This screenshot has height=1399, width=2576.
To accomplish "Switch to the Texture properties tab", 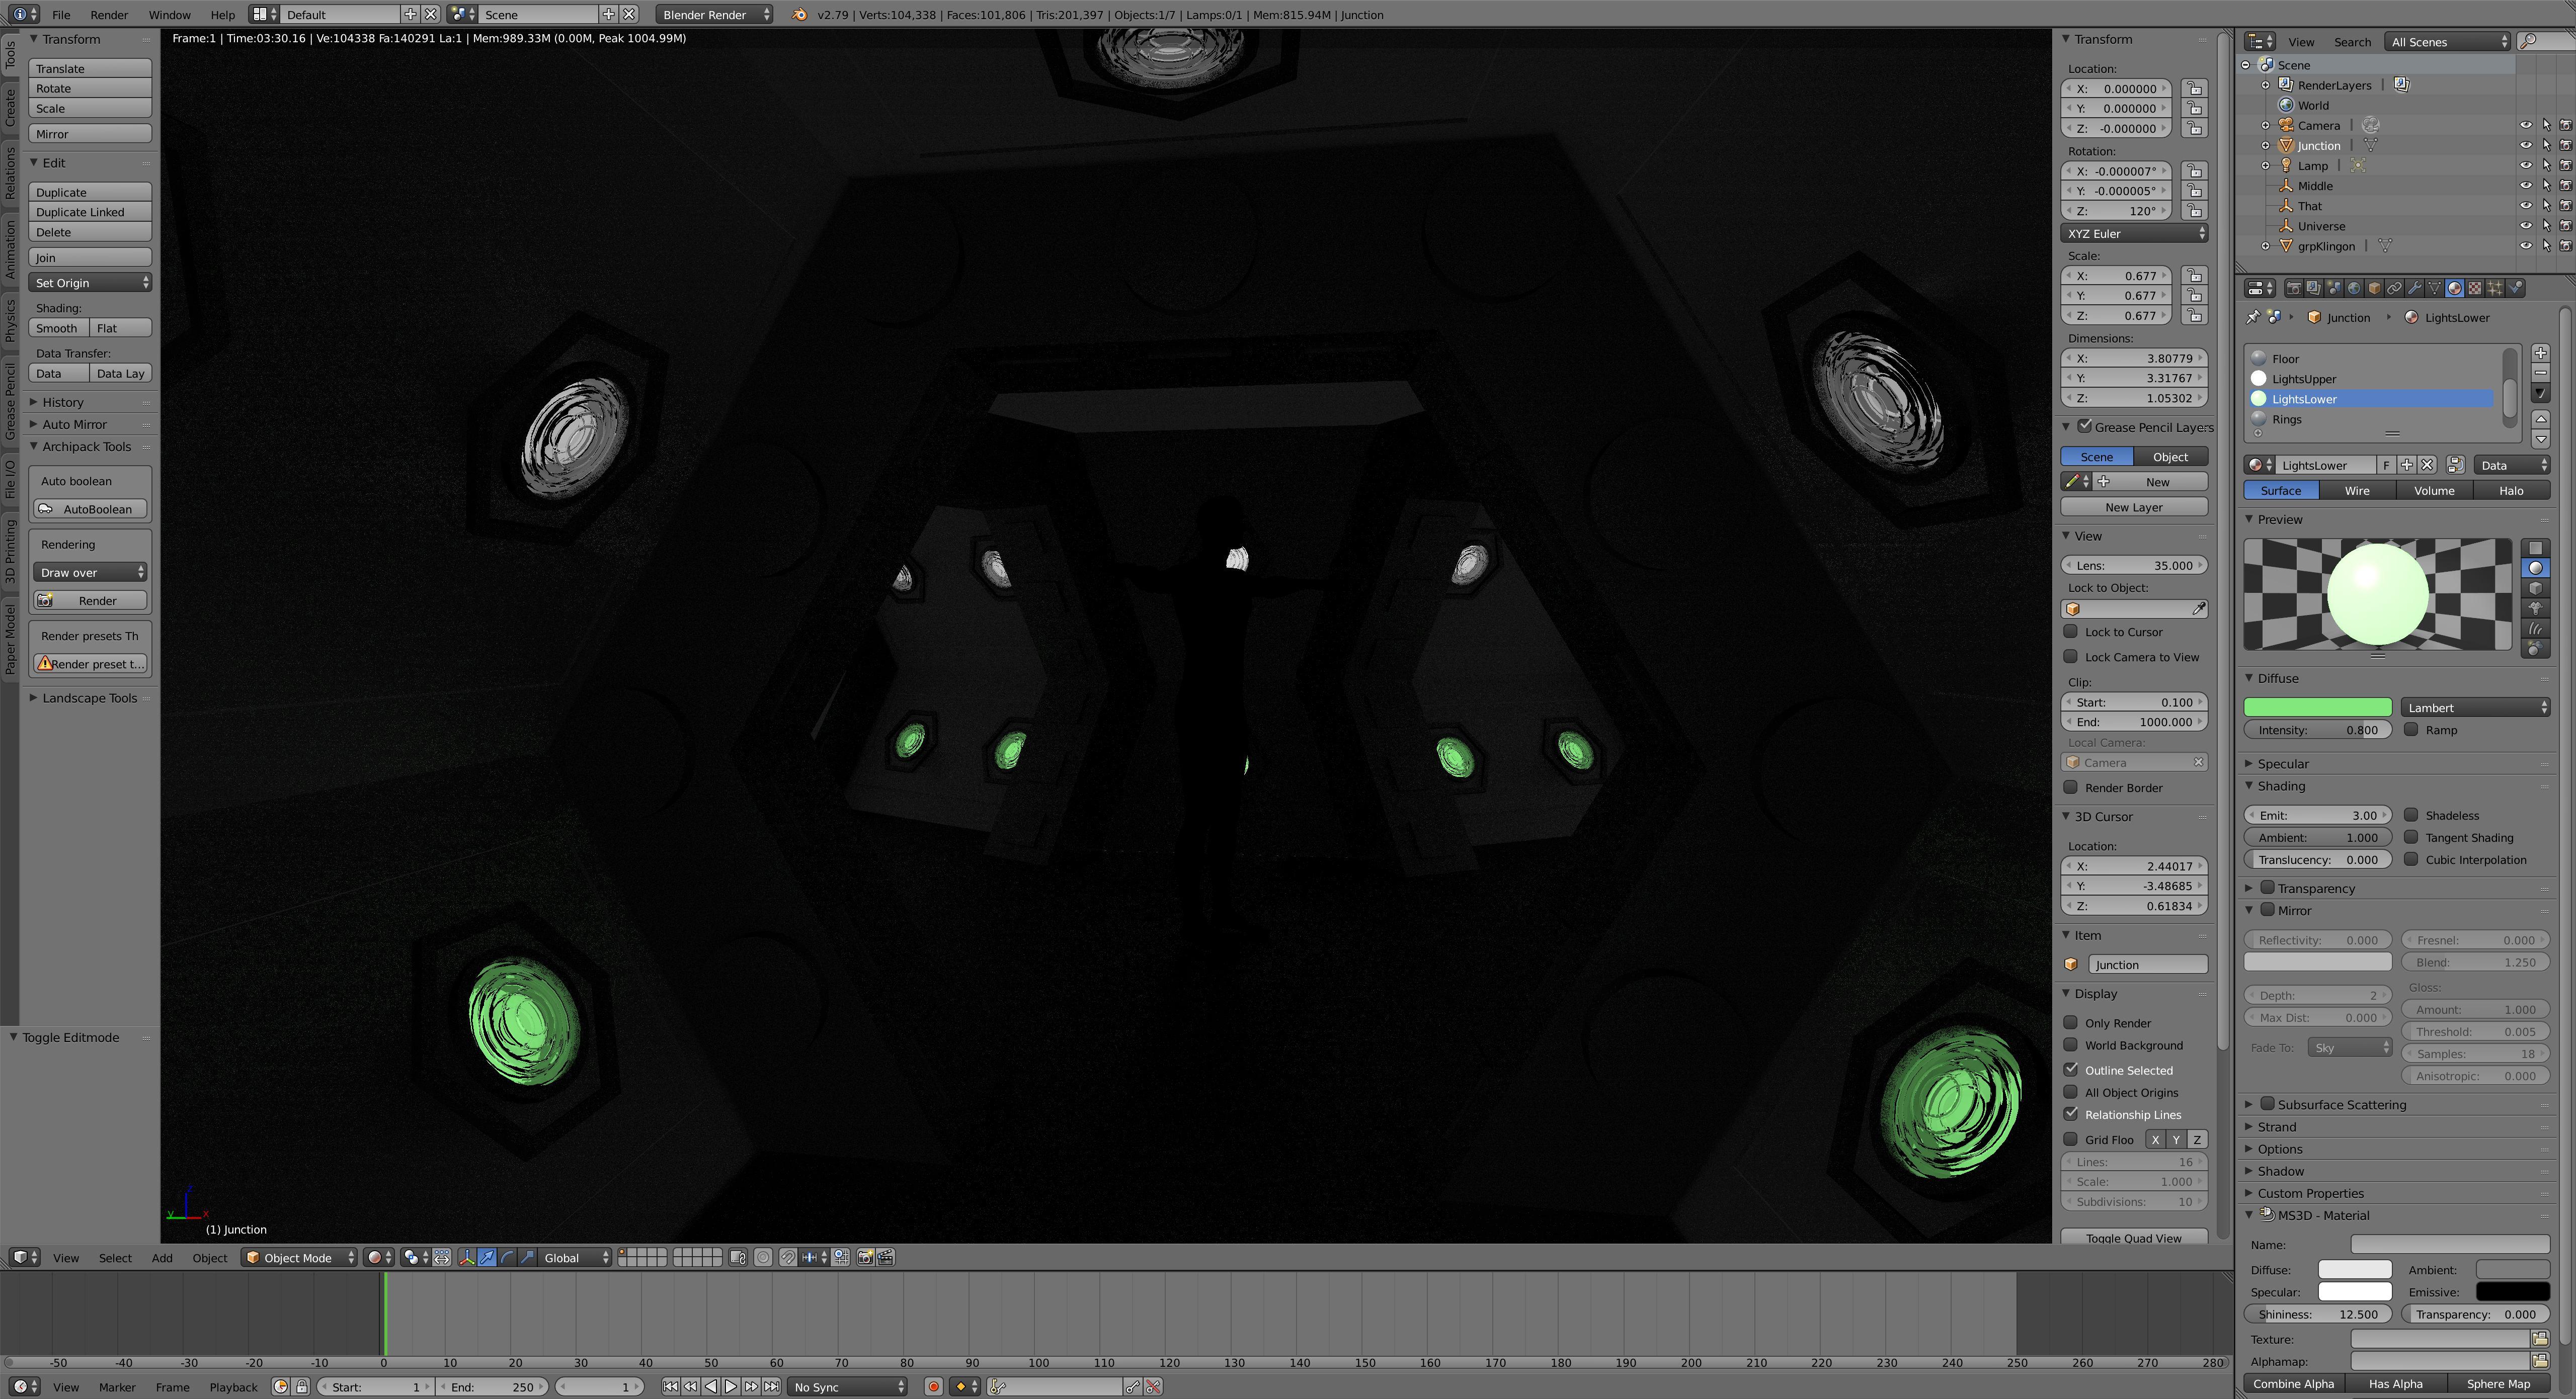I will 2475,289.
